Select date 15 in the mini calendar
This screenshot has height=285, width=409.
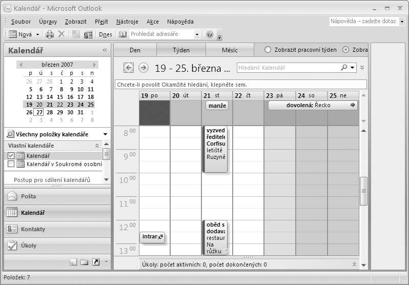pos(60,97)
